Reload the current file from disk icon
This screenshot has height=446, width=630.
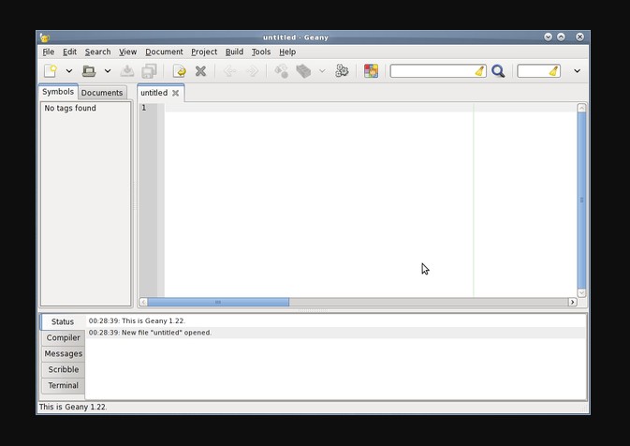click(x=179, y=71)
